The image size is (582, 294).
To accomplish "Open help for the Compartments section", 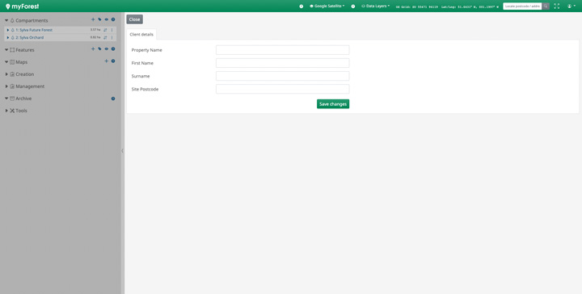I will [113, 19].
